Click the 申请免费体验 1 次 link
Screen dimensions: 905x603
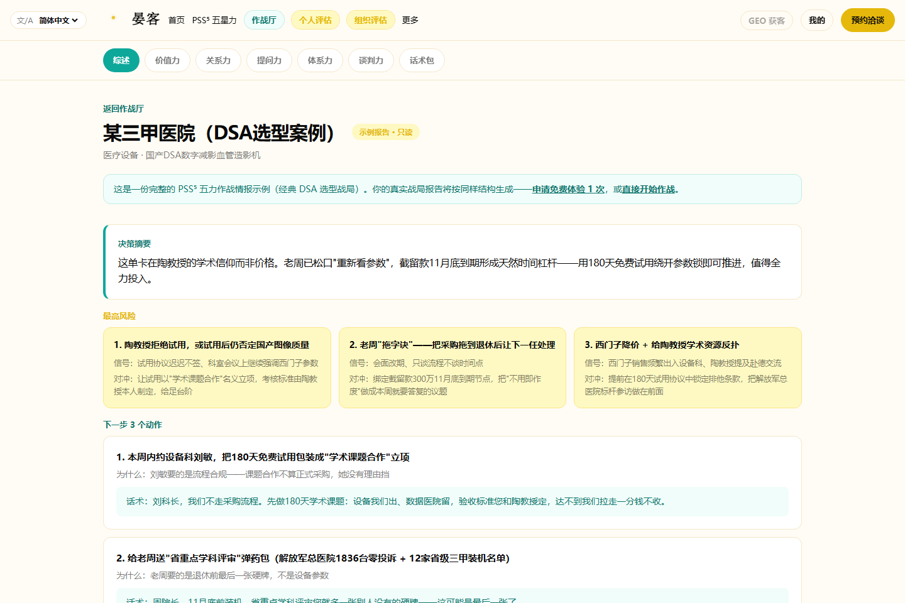click(568, 189)
